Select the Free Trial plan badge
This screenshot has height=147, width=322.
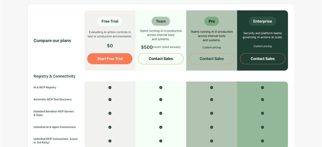[x=110, y=21]
